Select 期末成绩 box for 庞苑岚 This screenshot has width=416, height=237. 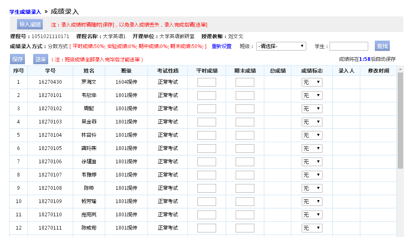tap(245, 215)
